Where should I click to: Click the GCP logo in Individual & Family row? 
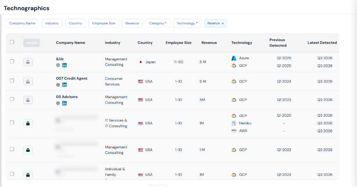click(234, 175)
